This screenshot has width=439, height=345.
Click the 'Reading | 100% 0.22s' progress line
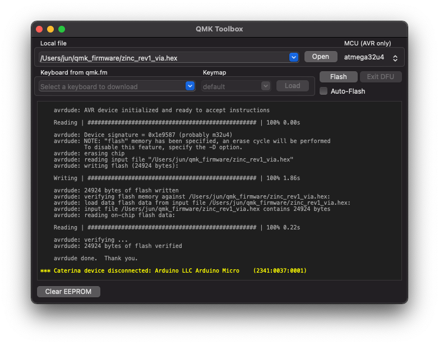click(177, 227)
